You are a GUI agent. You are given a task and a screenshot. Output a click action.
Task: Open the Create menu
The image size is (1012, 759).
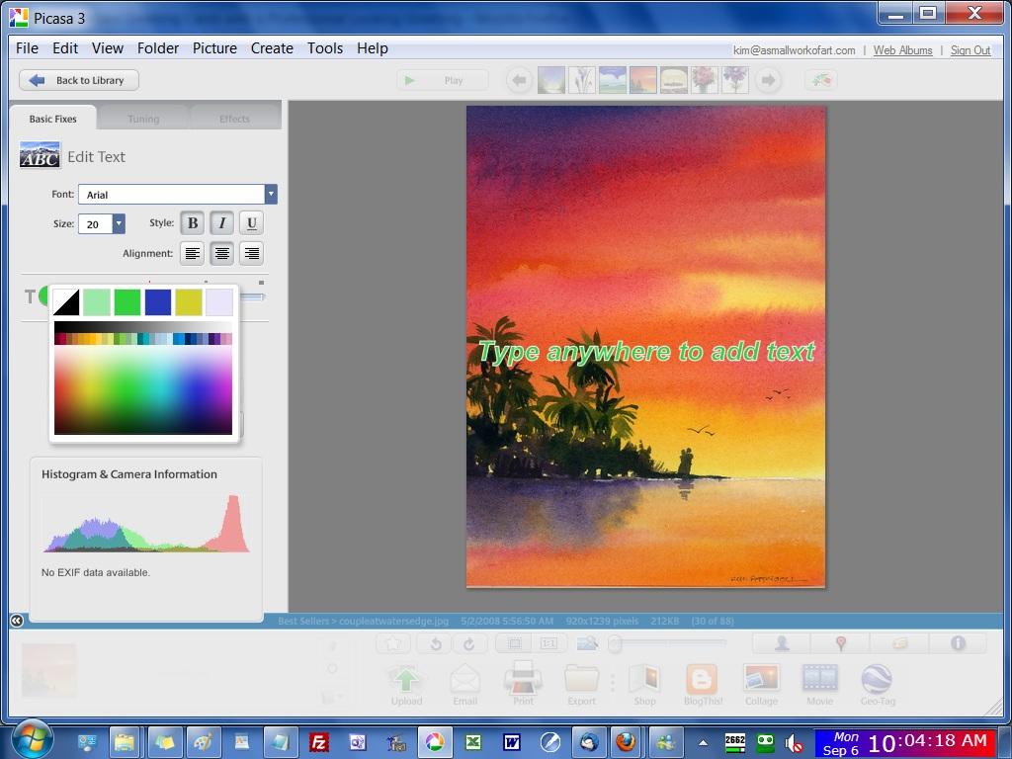point(272,48)
